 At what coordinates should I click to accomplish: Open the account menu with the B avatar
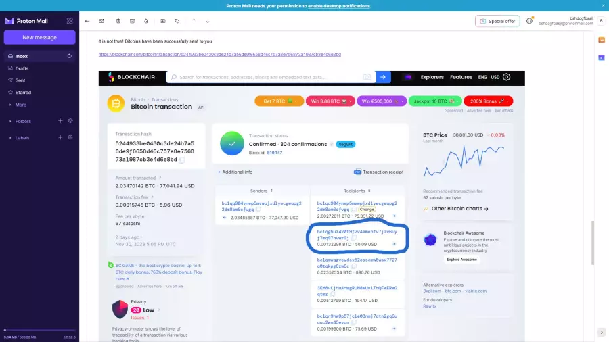click(x=602, y=21)
